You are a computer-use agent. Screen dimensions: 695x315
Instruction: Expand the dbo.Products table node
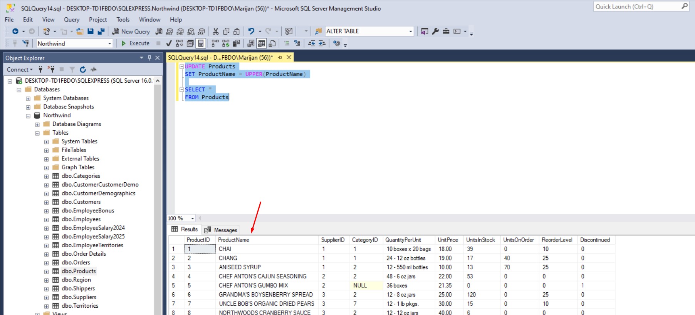tap(47, 272)
